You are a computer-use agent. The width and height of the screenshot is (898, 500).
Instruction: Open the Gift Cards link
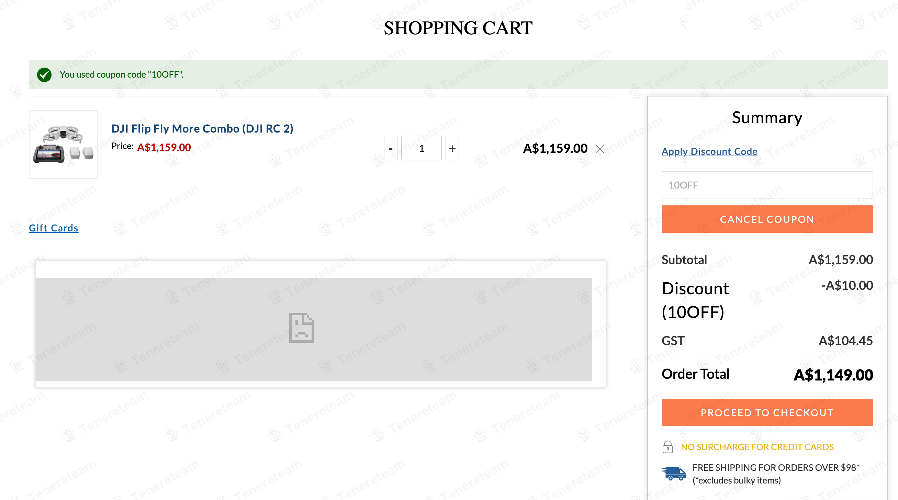click(x=53, y=228)
